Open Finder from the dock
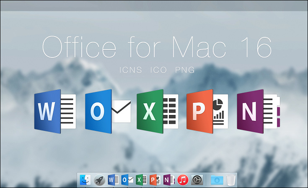The width and height of the screenshot is (308, 188). [x=85, y=180]
